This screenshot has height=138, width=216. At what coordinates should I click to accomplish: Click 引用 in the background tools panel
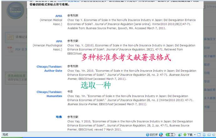207,73
